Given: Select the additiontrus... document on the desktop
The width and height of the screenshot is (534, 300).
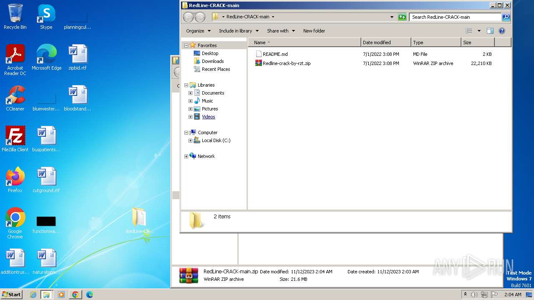Looking at the screenshot, I should pos(15,262).
